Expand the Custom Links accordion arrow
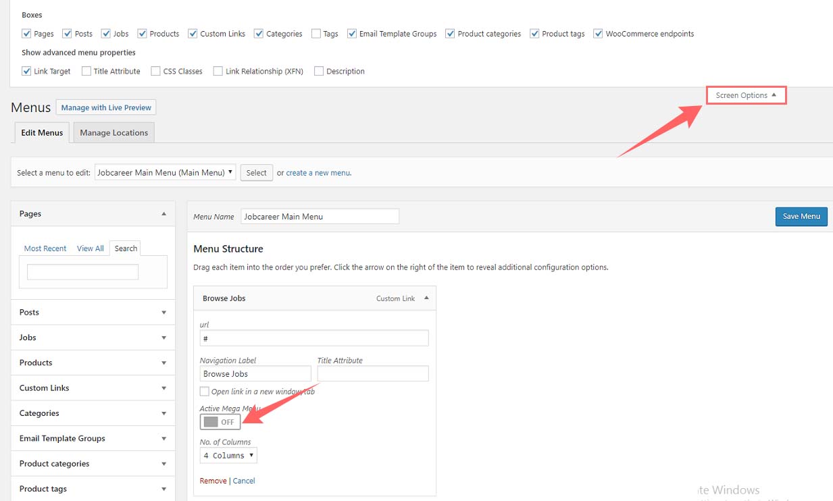 (x=163, y=388)
